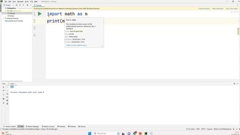
Task: Click the Choose direction link
Action: tap(204, 9)
